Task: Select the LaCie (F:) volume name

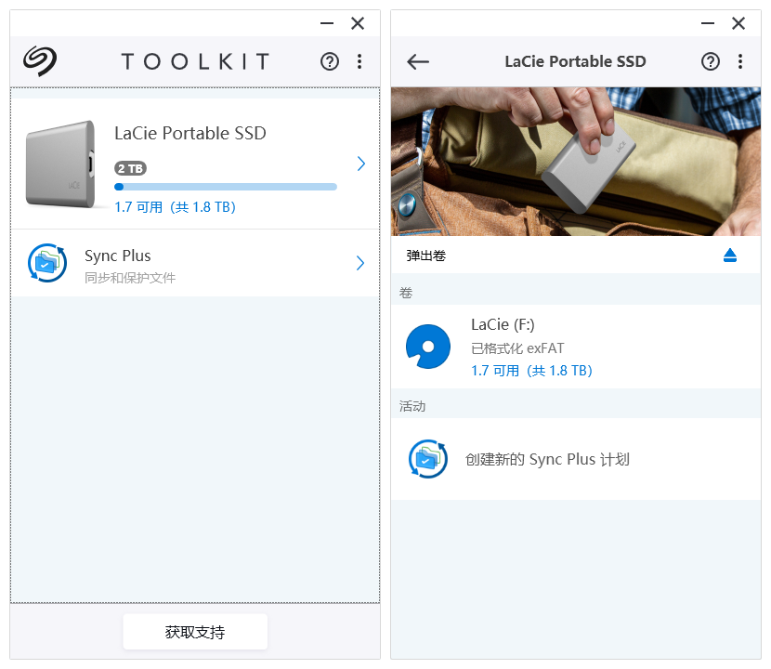Action: [x=503, y=324]
